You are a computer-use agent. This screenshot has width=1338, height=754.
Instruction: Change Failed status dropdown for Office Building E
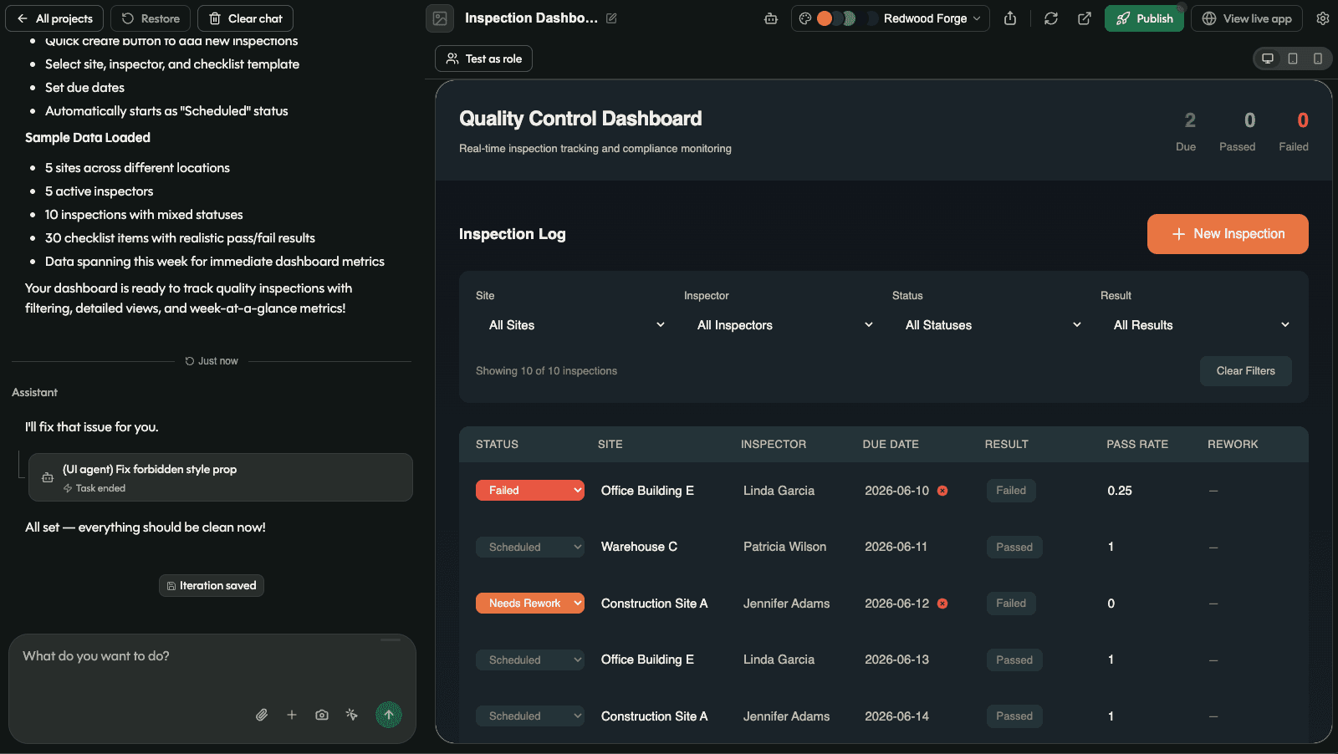[530, 491]
